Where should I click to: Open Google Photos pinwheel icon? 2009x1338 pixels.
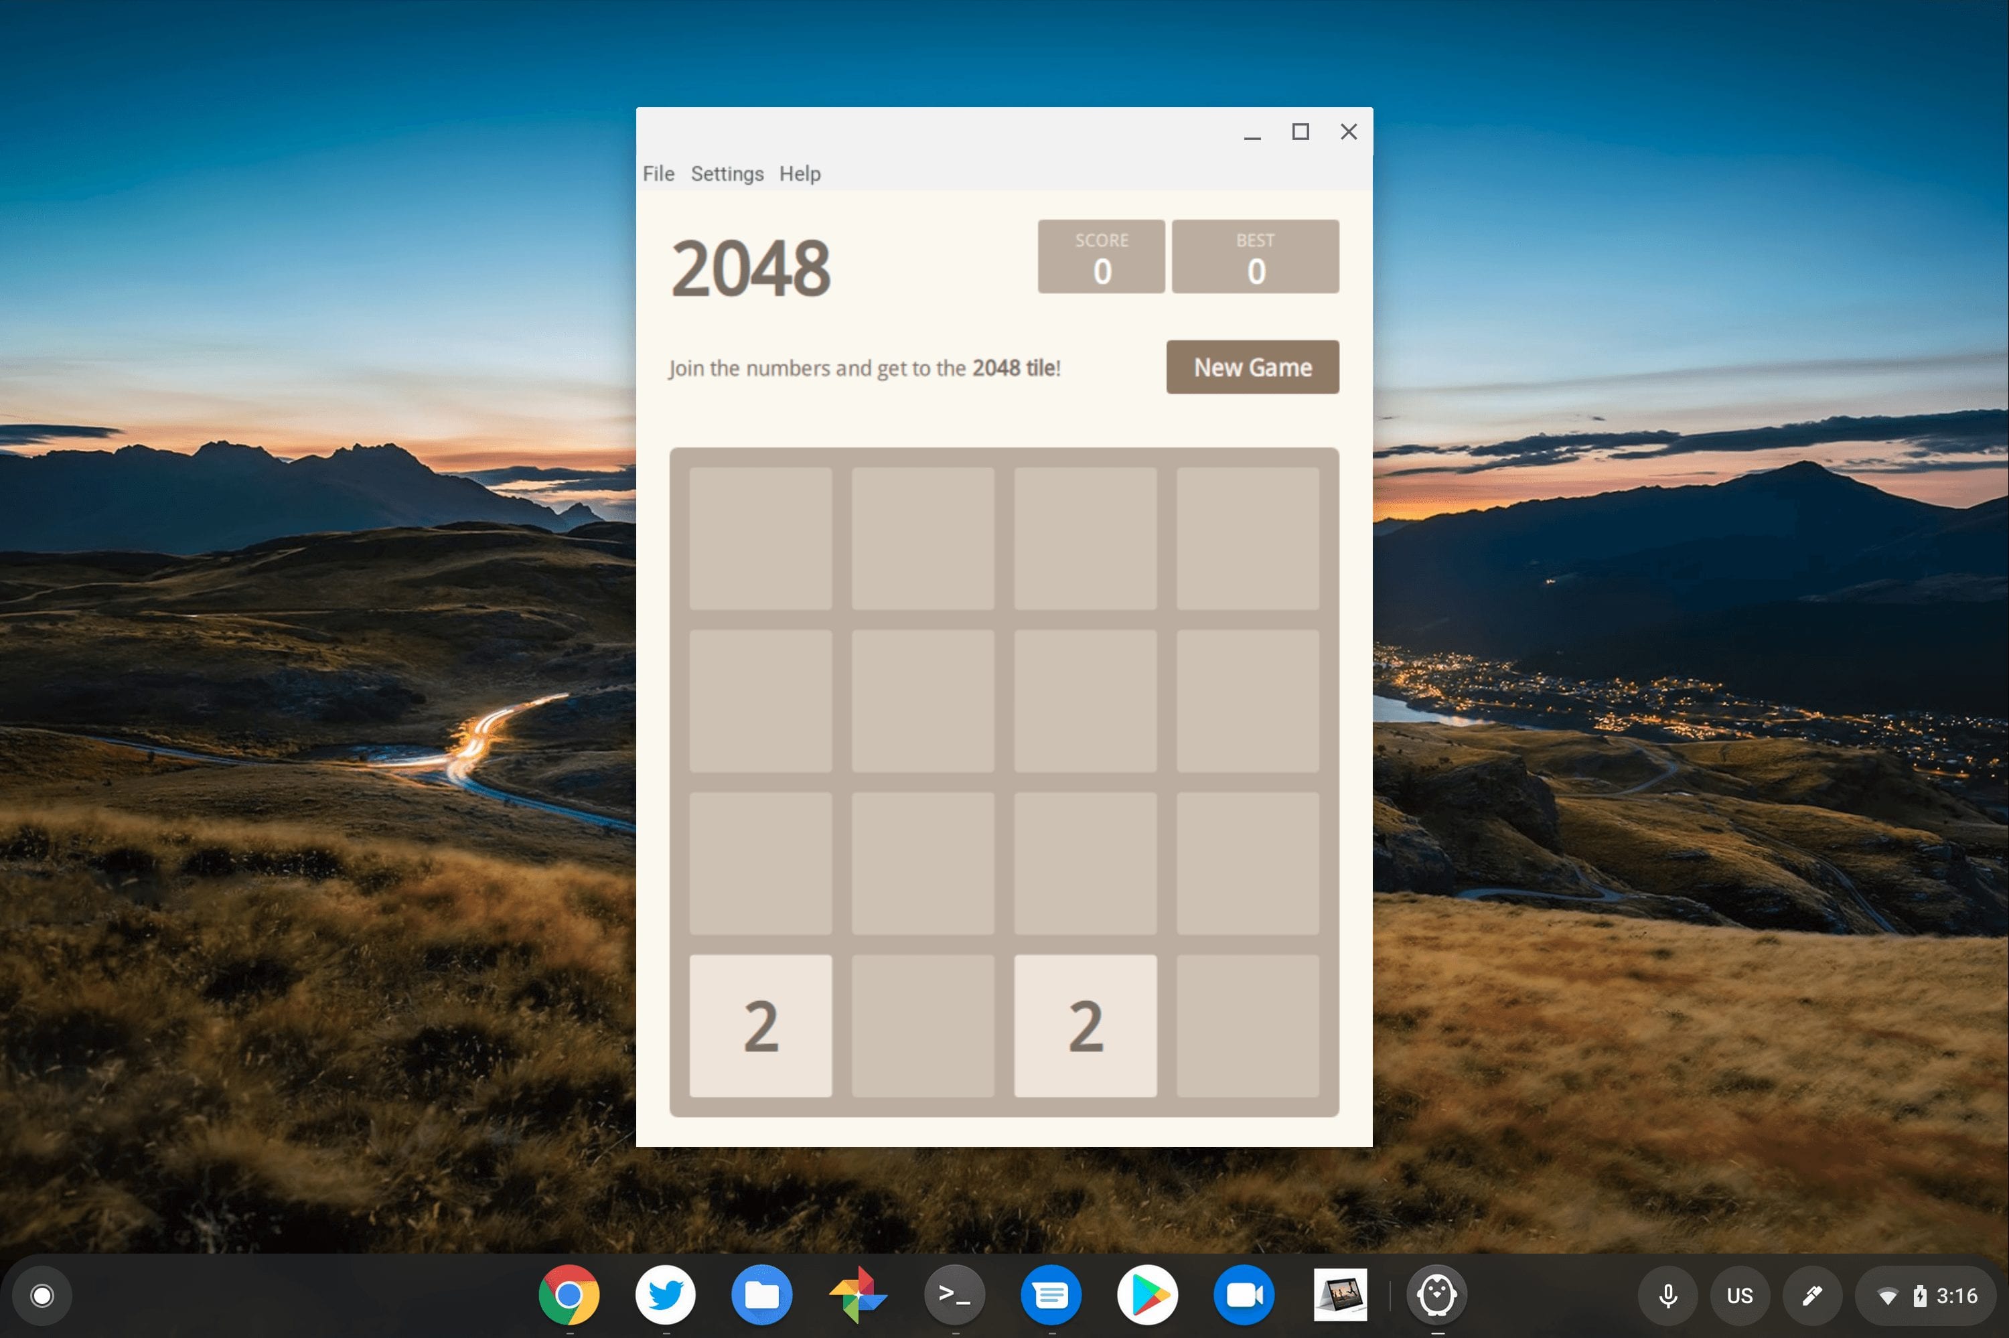[x=859, y=1294]
